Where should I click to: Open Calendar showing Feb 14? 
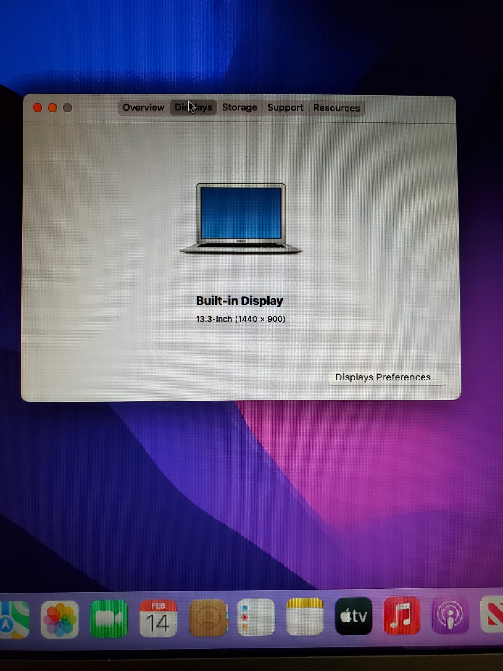pyautogui.click(x=158, y=618)
